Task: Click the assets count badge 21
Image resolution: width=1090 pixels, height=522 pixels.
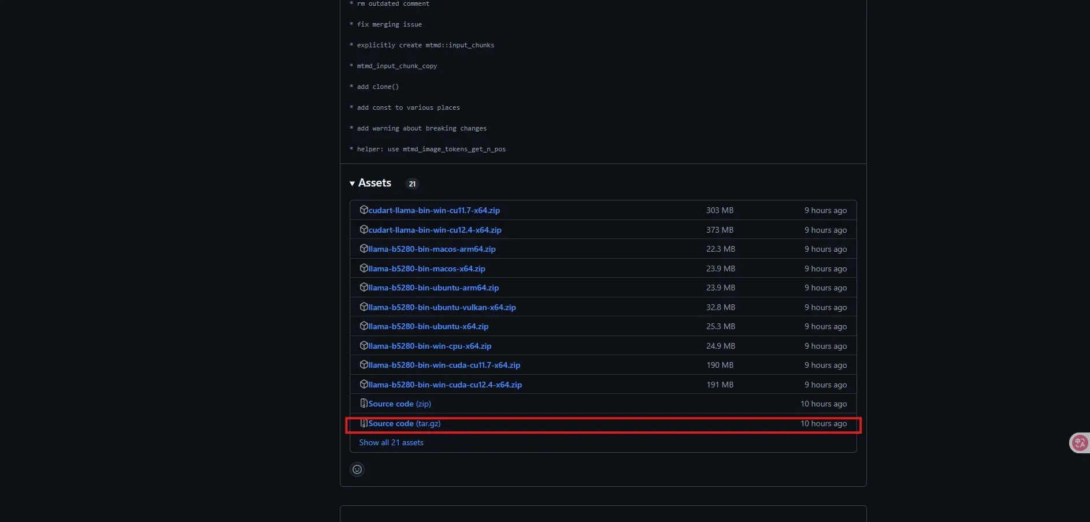Action: [412, 184]
